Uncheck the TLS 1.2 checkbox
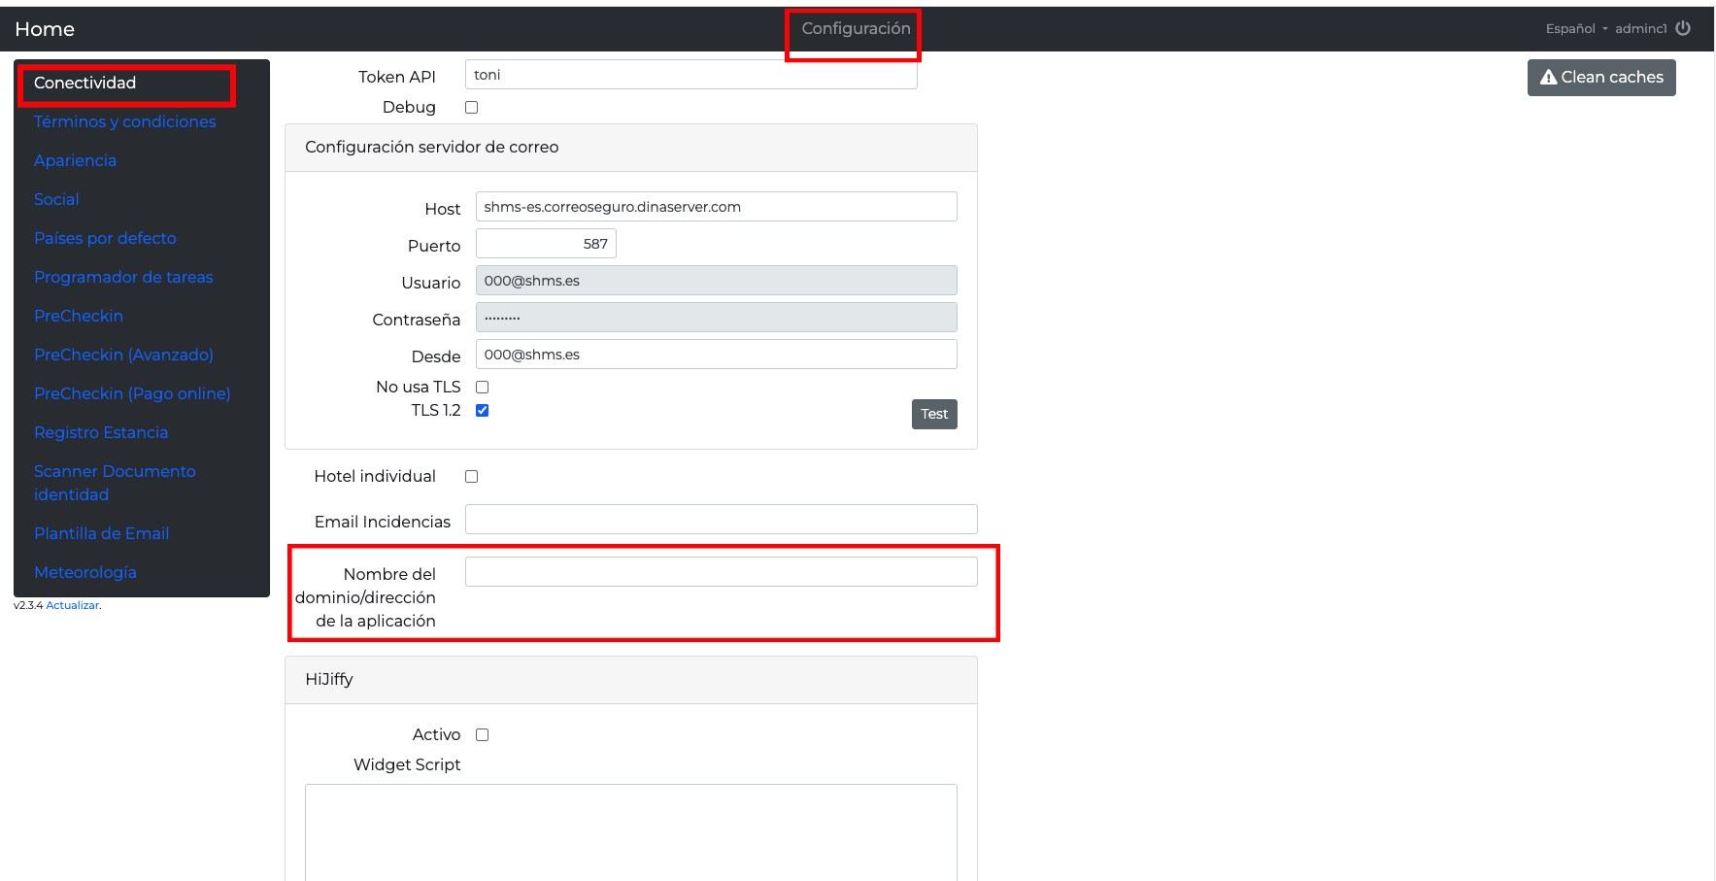 (x=483, y=411)
